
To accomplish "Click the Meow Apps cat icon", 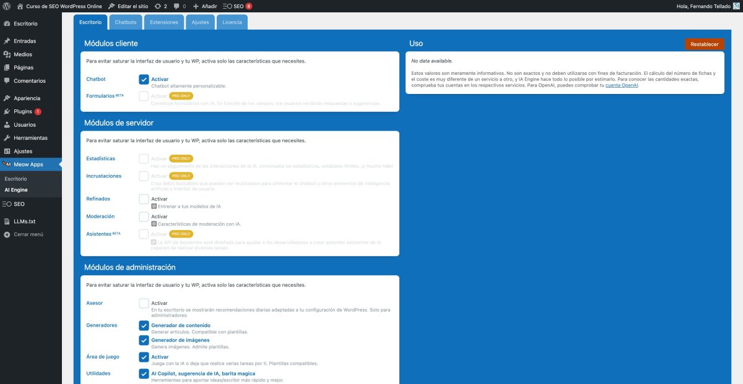I will 7,164.
